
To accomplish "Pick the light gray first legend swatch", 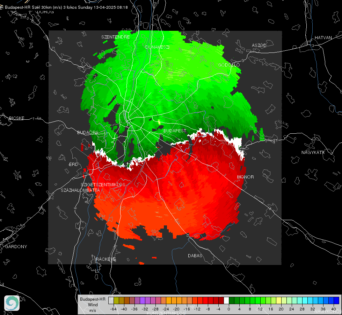I will (x=111, y=300).
